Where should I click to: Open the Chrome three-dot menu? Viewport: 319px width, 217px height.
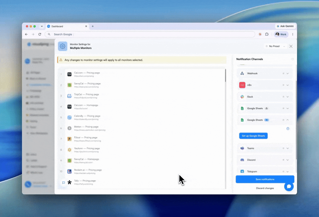point(293,34)
